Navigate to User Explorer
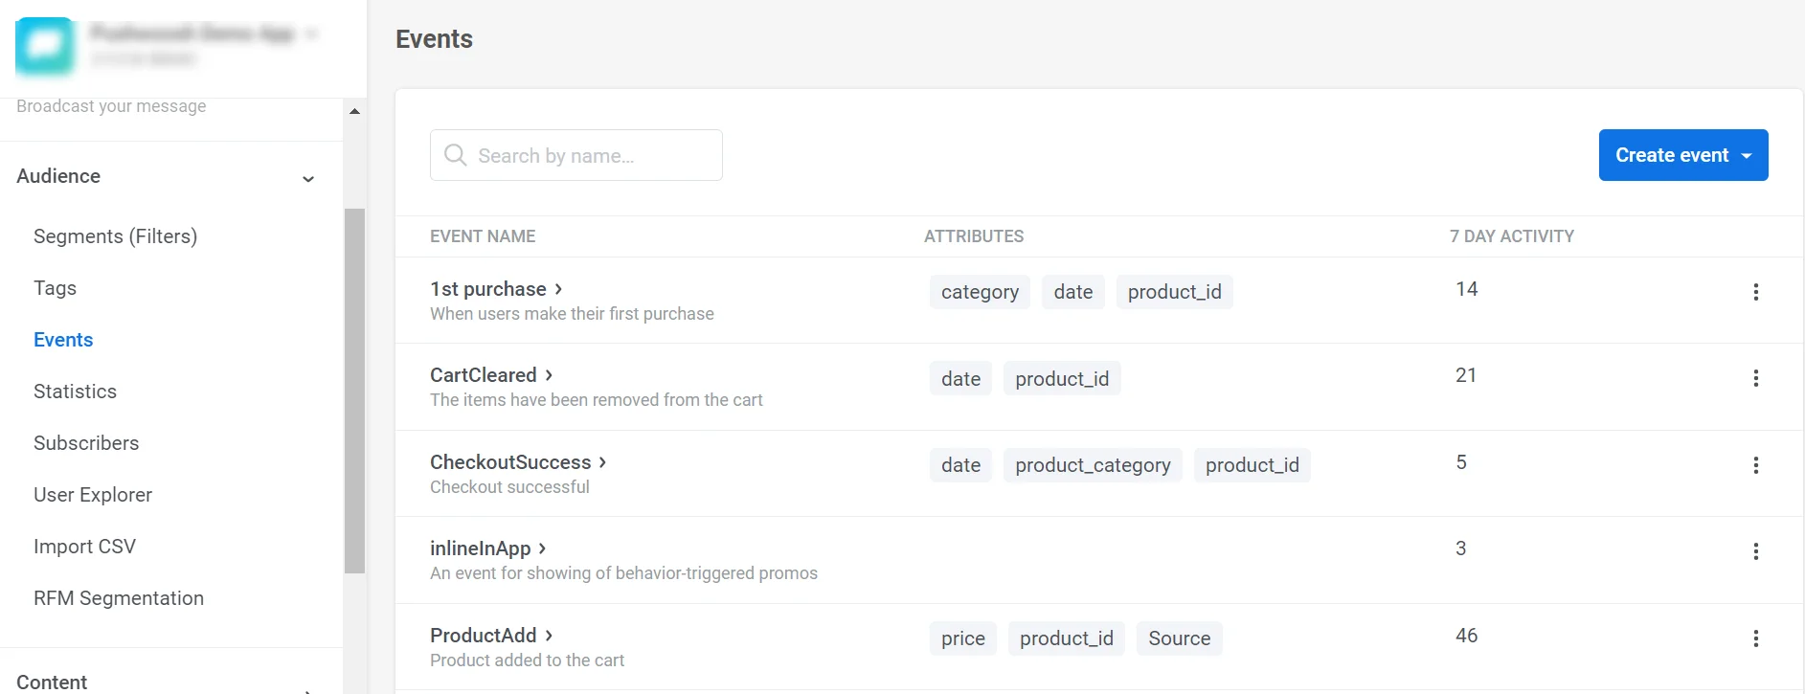 tap(93, 495)
